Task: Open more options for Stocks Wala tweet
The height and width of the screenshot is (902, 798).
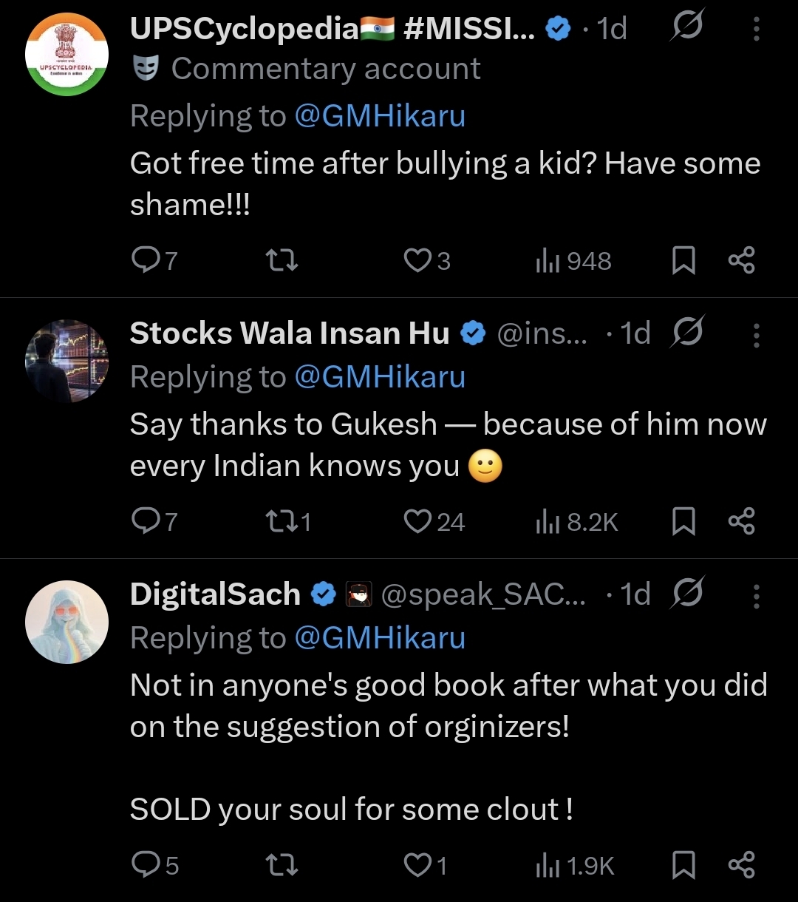Action: [x=756, y=335]
